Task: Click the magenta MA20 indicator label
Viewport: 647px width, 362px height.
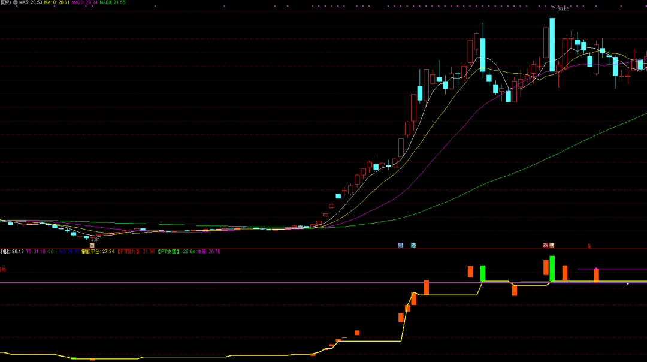Action: tap(84, 3)
